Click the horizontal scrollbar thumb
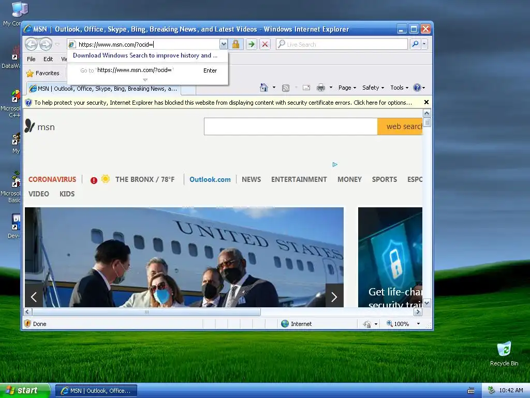 pyautogui.click(x=146, y=312)
